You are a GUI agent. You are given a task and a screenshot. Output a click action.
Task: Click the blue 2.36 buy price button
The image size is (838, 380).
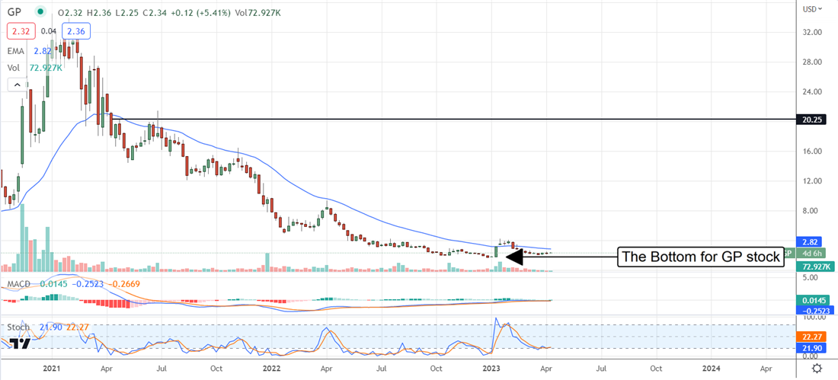coord(76,31)
